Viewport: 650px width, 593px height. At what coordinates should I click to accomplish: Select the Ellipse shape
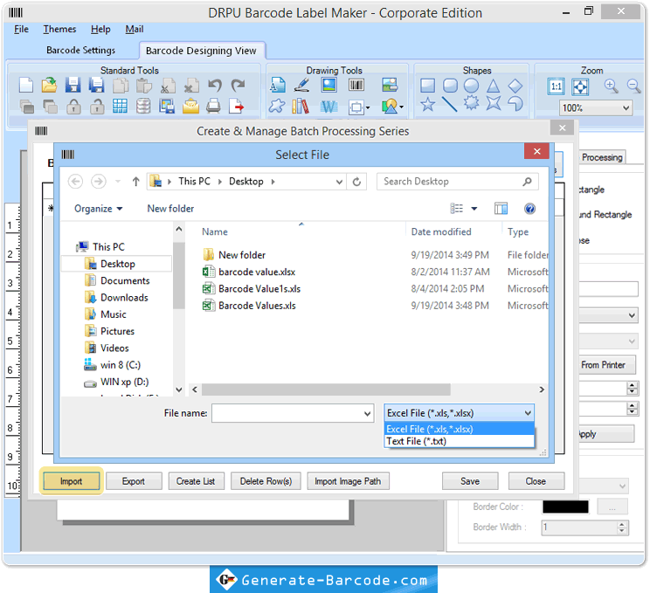click(x=471, y=86)
